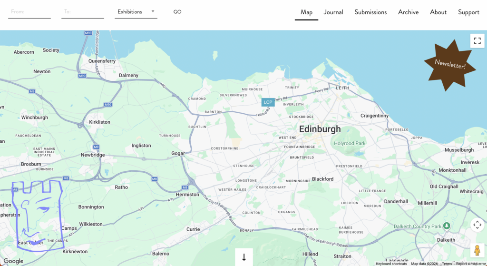Open the Map tab

pyautogui.click(x=306, y=12)
